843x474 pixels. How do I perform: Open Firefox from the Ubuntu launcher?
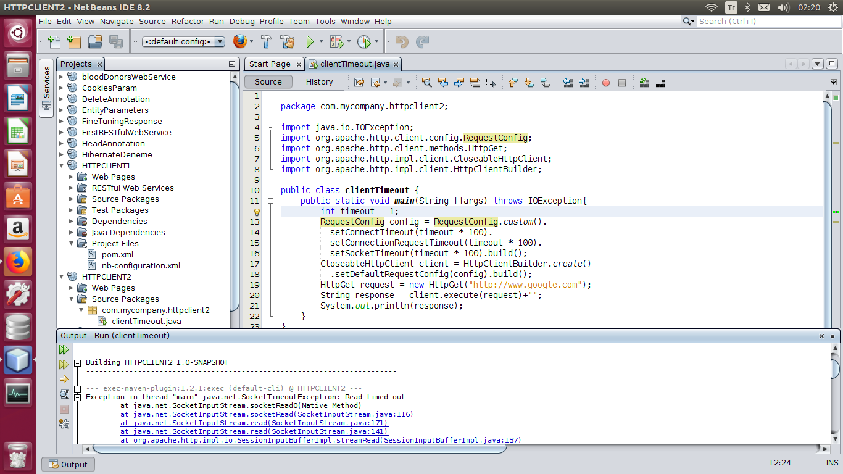click(x=18, y=263)
